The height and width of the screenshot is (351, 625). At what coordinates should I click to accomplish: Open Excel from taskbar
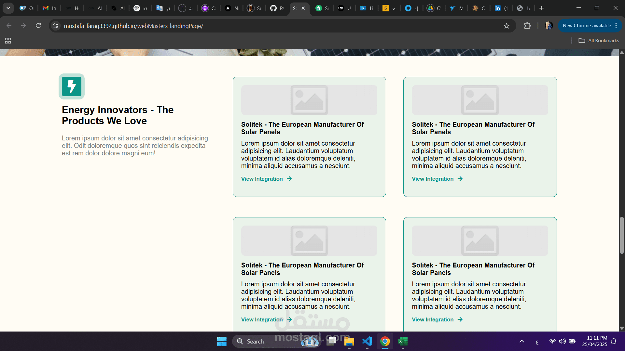point(403,341)
